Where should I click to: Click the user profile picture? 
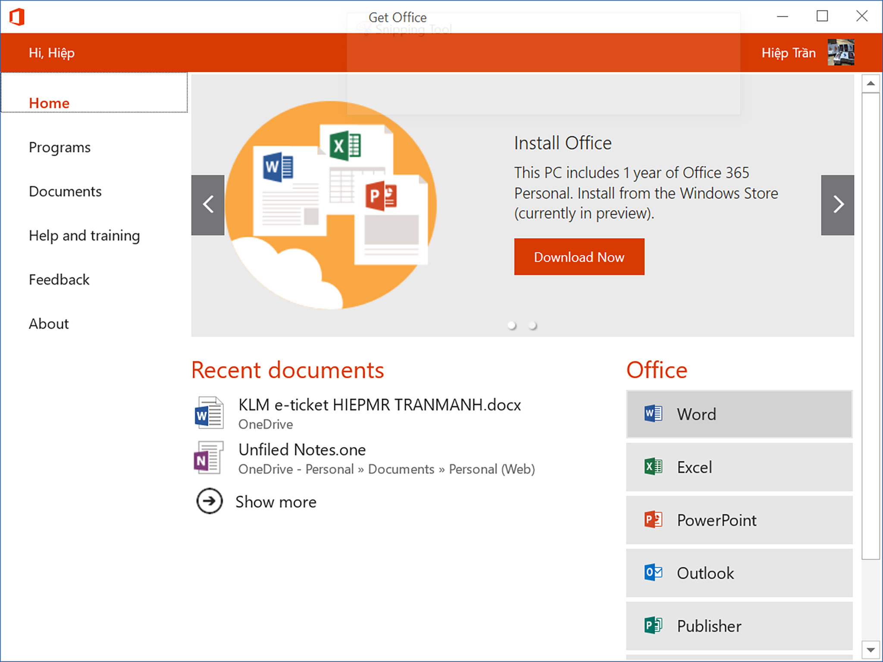click(841, 52)
